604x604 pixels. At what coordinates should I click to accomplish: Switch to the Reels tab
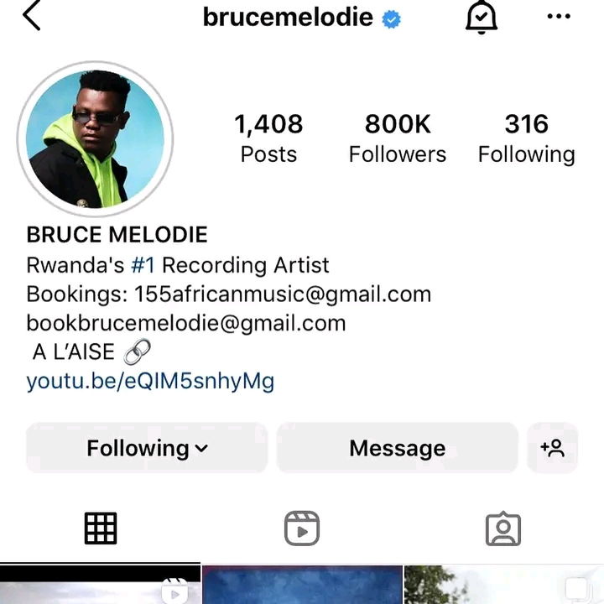point(302,528)
